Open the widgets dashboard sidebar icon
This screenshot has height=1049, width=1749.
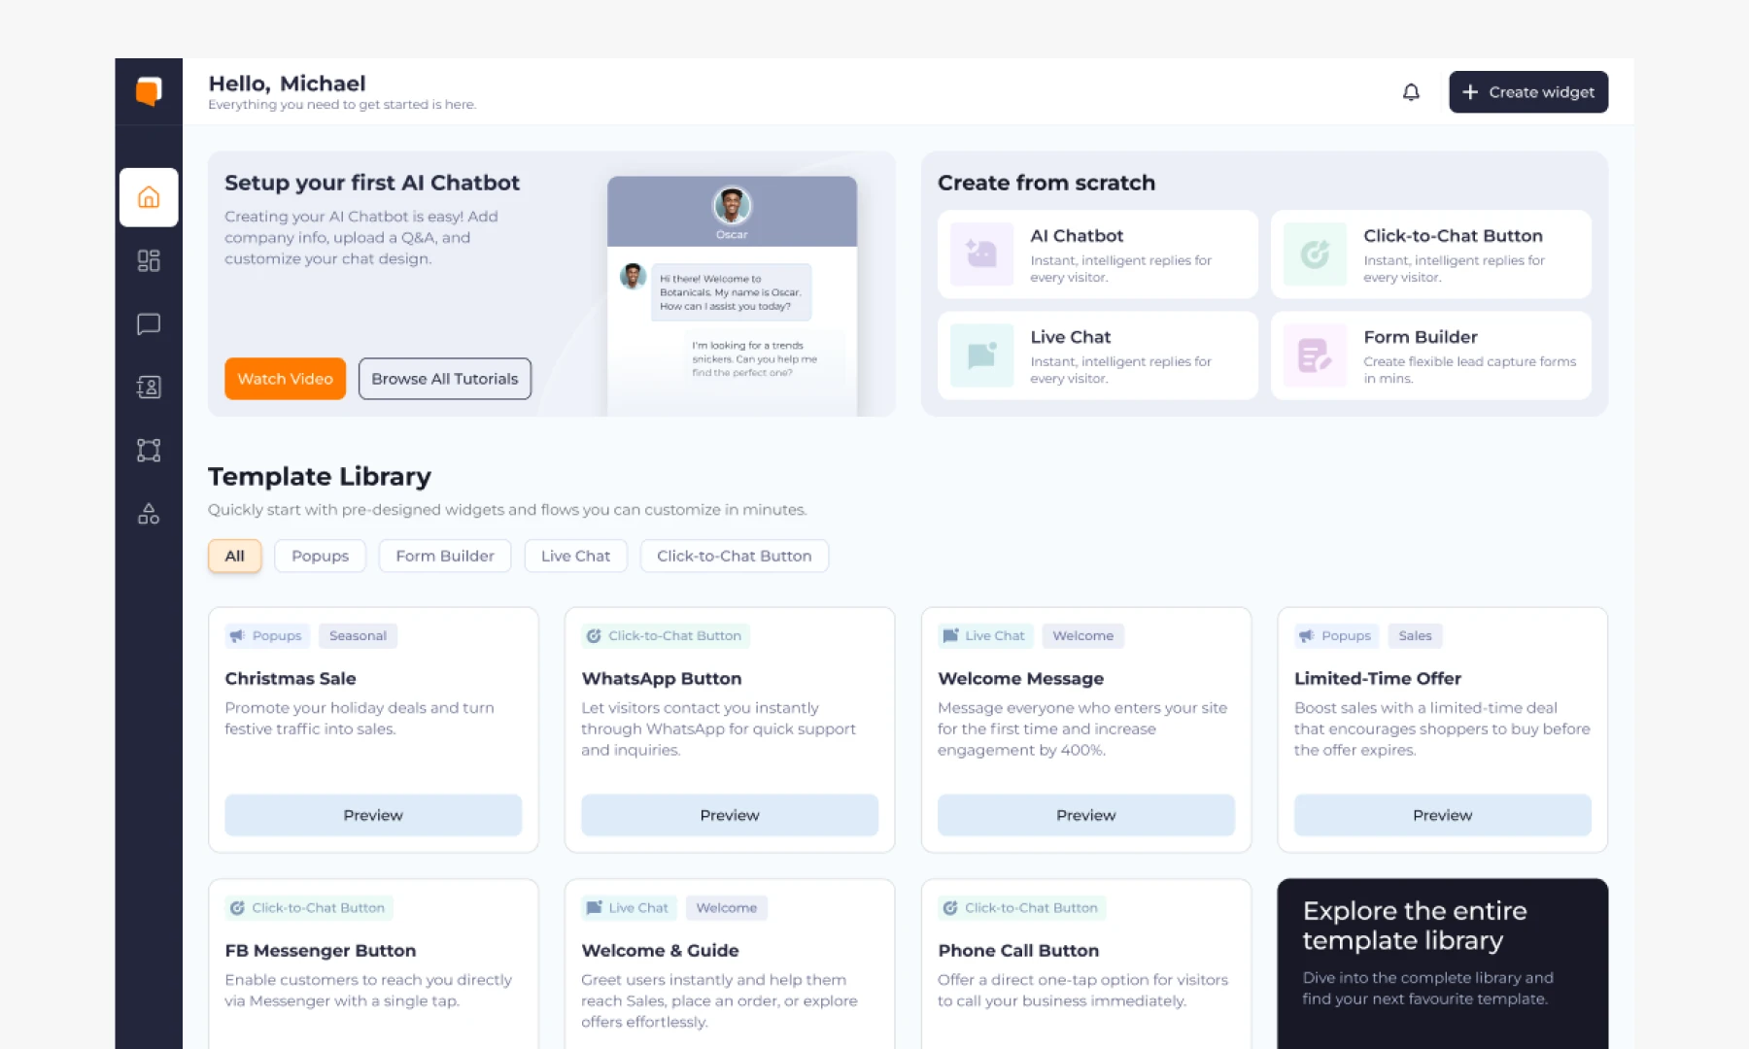149,260
